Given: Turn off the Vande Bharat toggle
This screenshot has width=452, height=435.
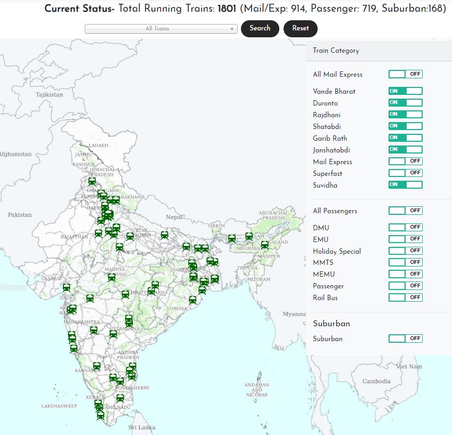Looking at the screenshot, I should (x=405, y=91).
